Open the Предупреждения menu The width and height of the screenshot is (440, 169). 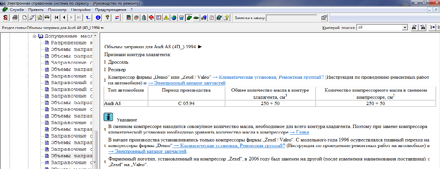pos(111,10)
